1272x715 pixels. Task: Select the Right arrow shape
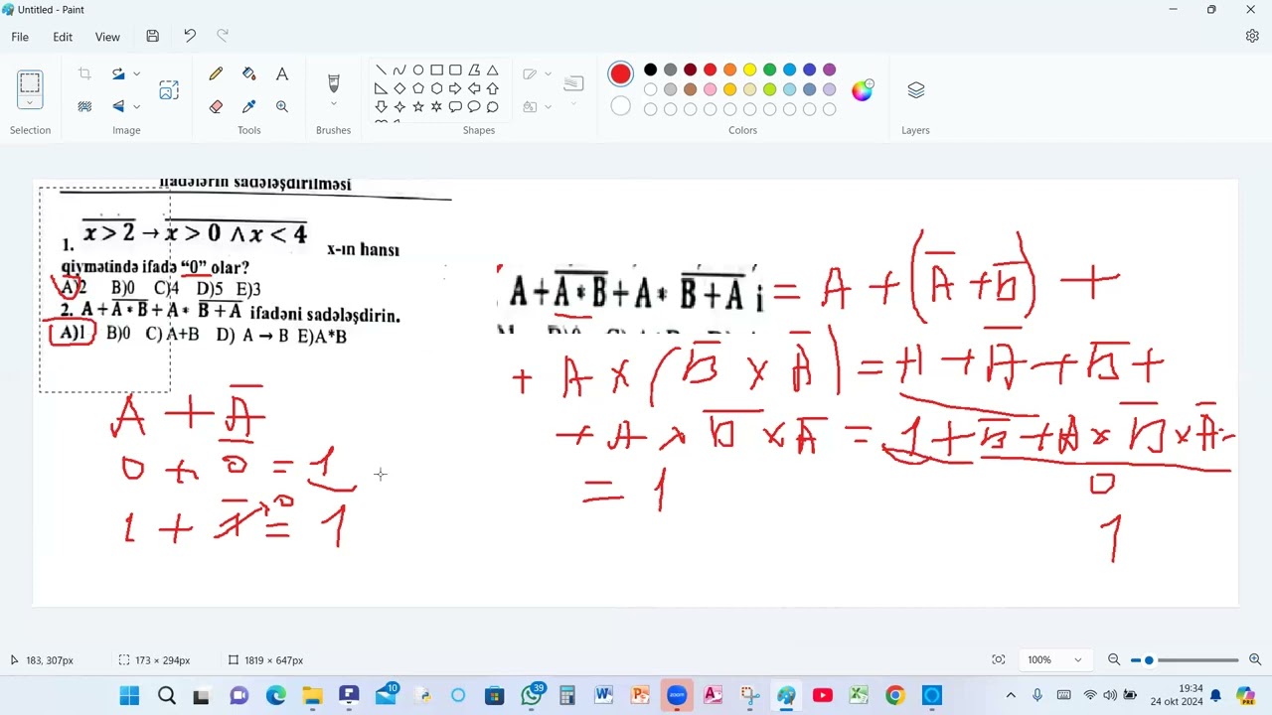[x=455, y=88]
